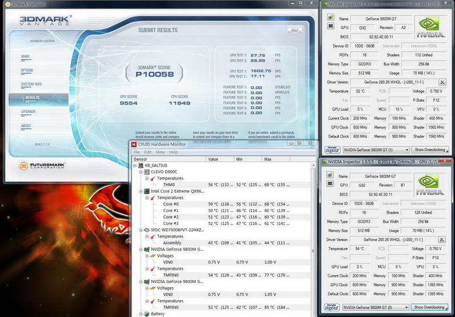Collapse Voltages under the first GeForce 9800M
This screenshot has height=317, width=455.
[x=147, y=256]
